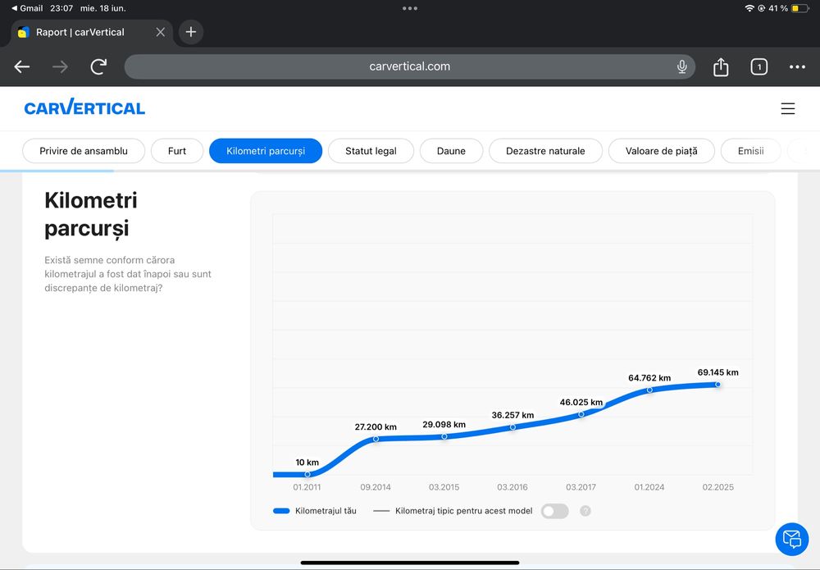Tap the microphone icon in address bar
820x570 pixels.
(681, 67)
